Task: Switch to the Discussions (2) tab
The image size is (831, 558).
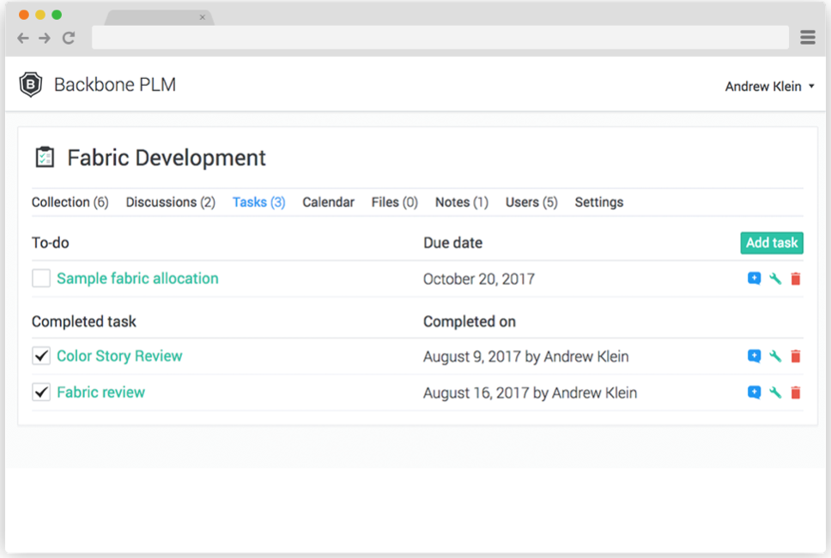Action: 170,203
